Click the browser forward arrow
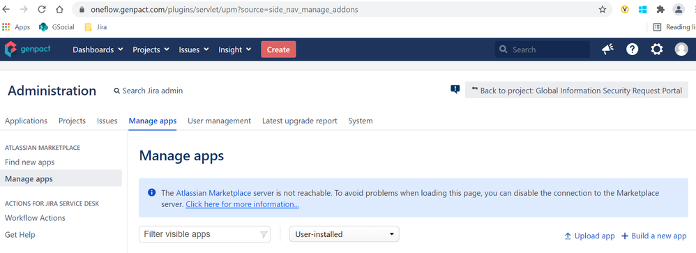Viewport: 696px width, 253px height. tap(24, 9)
